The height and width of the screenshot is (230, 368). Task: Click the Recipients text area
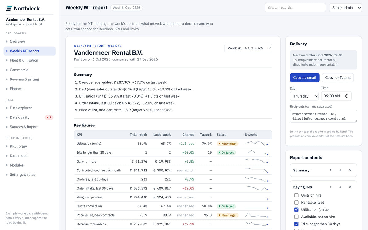(x=323, y=116)
